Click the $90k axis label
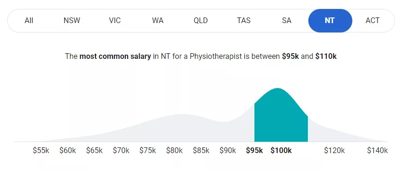This screenshot has height=170, width=419. pyautogui.click(x=227, y=151)
